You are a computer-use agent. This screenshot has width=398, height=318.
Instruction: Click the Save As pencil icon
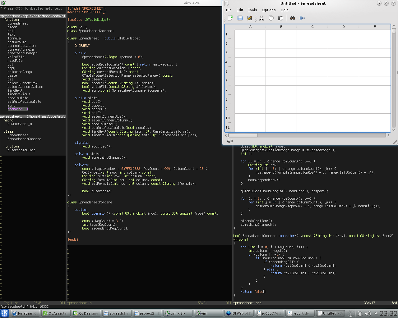tap(249, 18)
